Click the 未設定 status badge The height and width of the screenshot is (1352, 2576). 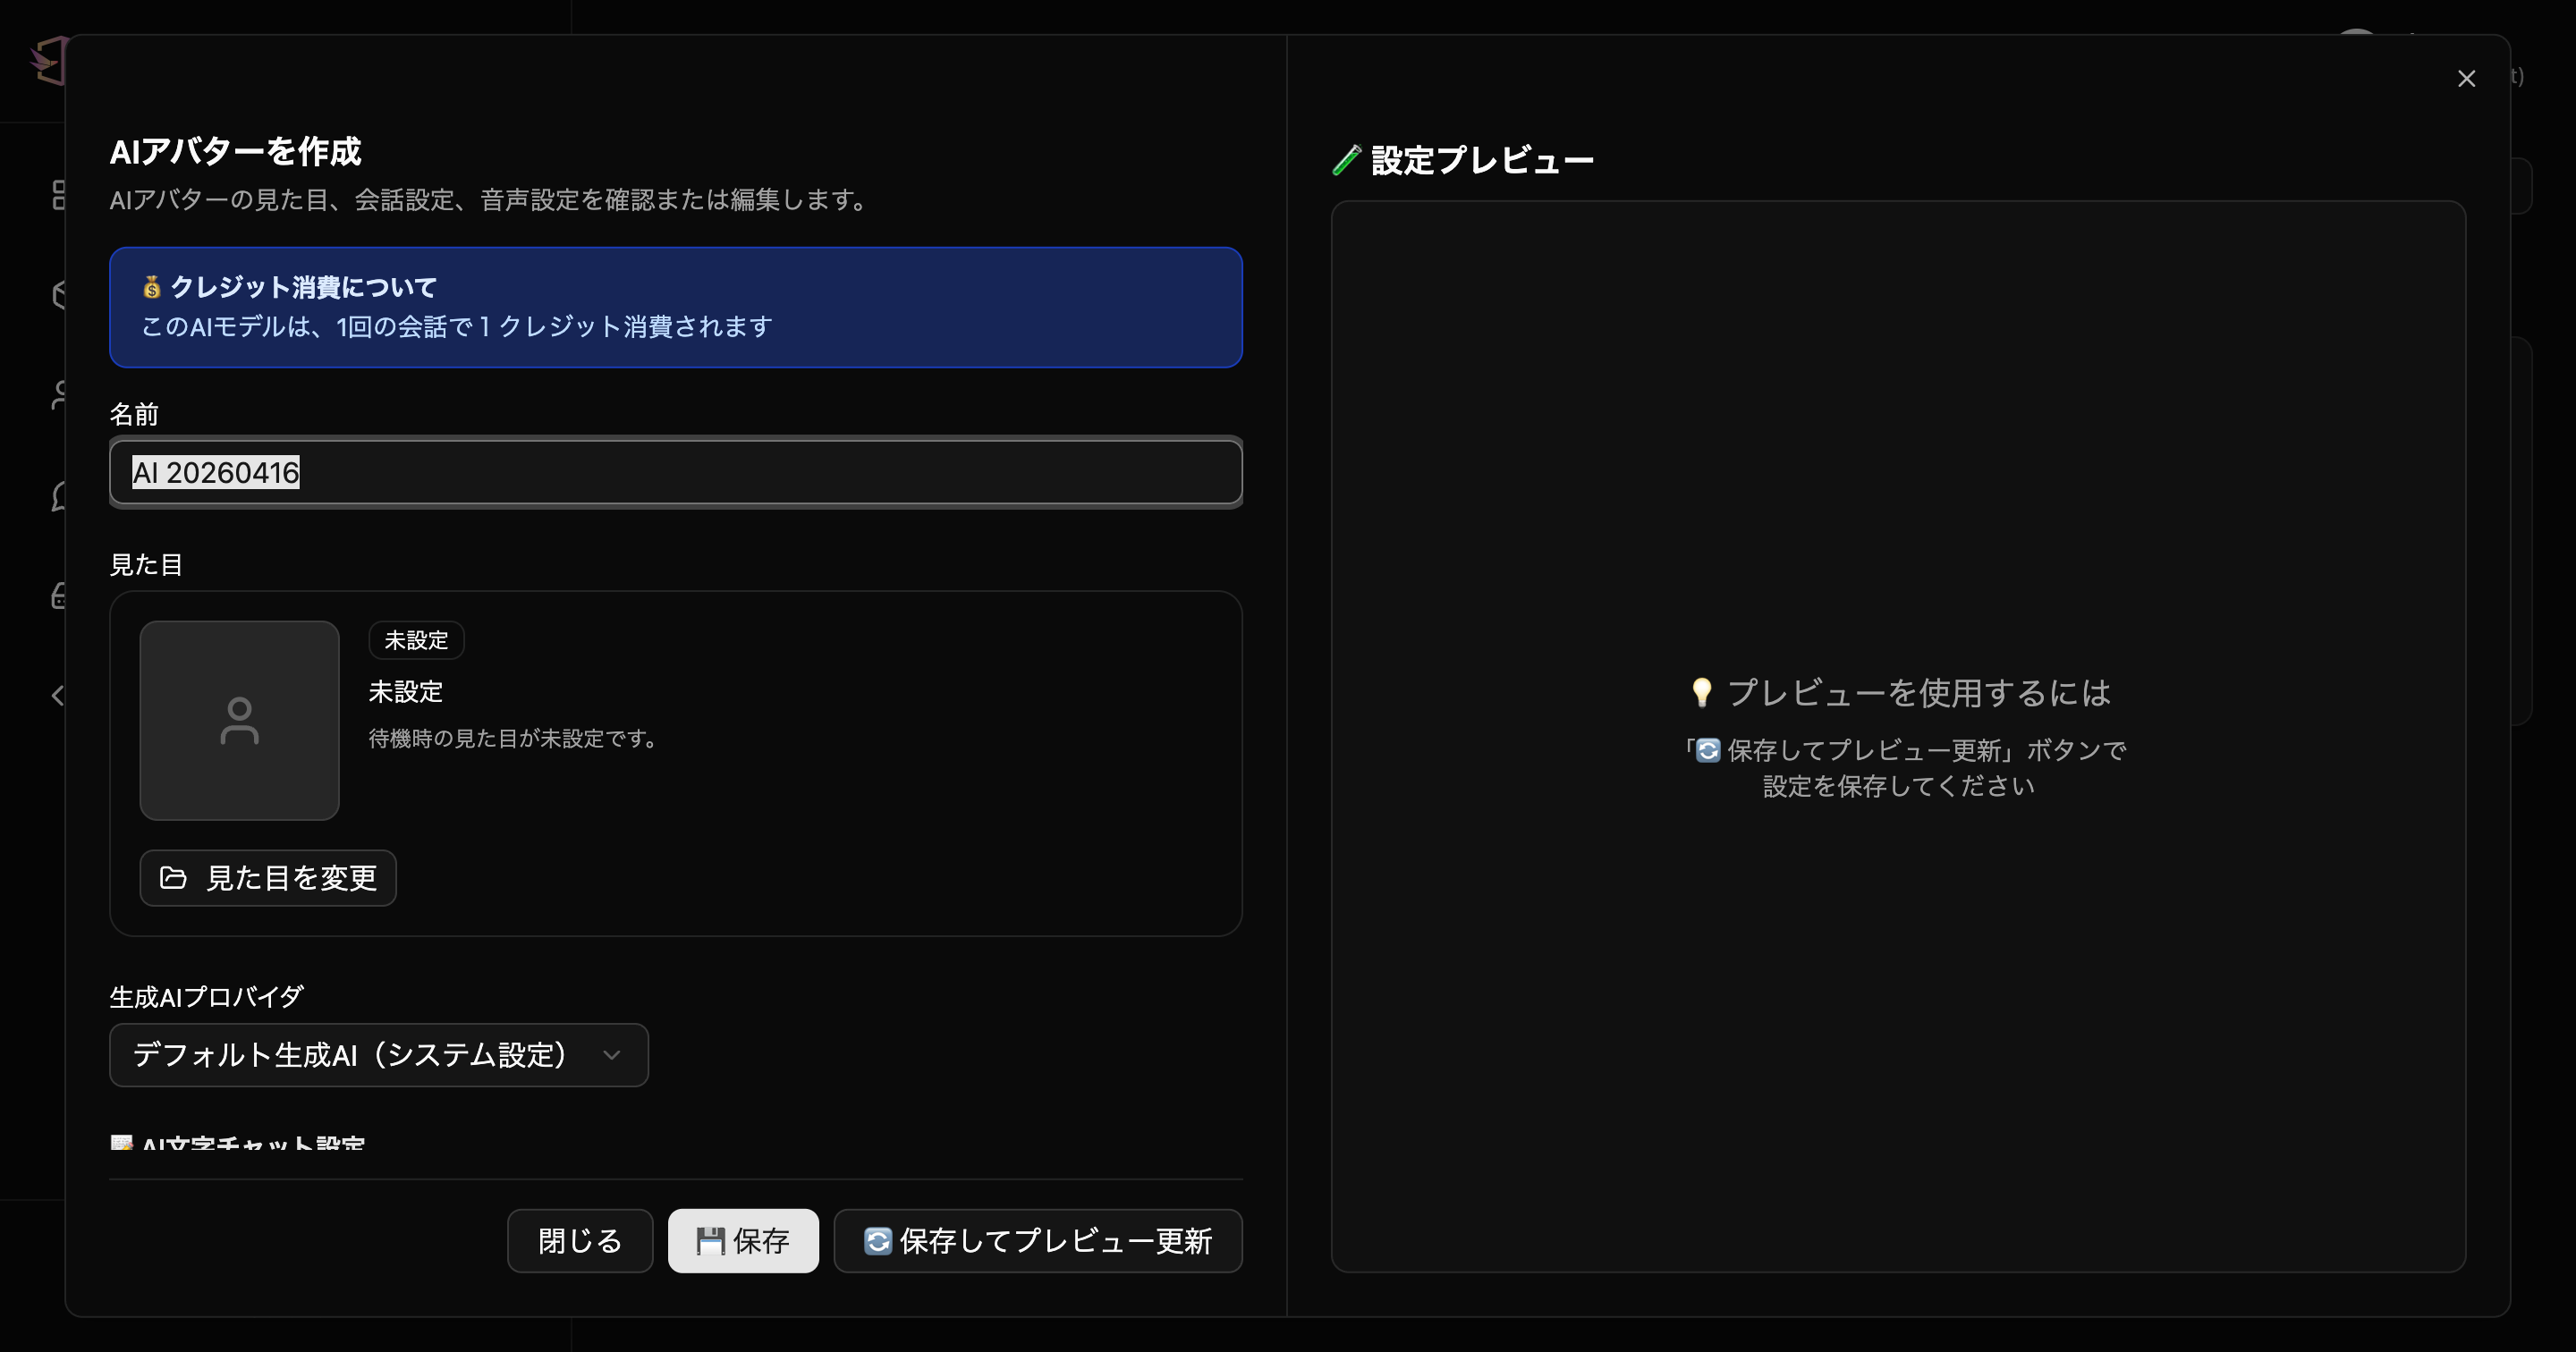(x=416, y=640)
